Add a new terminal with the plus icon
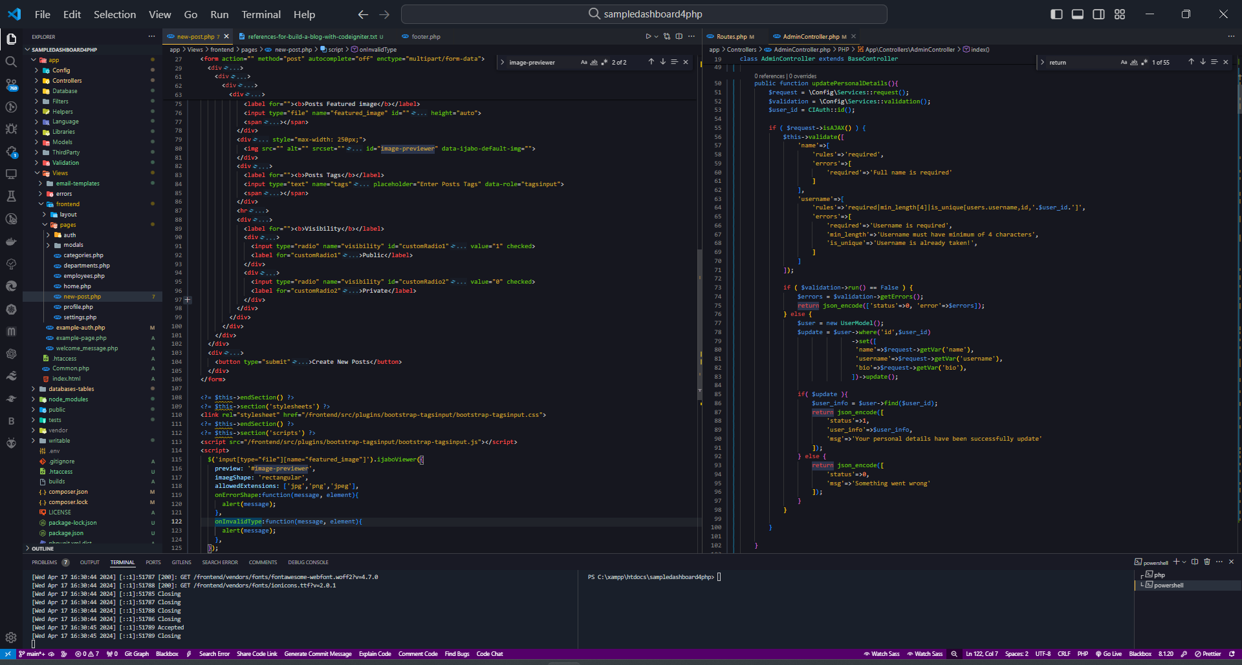The image size is (1242, 665). click(1176, 562)
